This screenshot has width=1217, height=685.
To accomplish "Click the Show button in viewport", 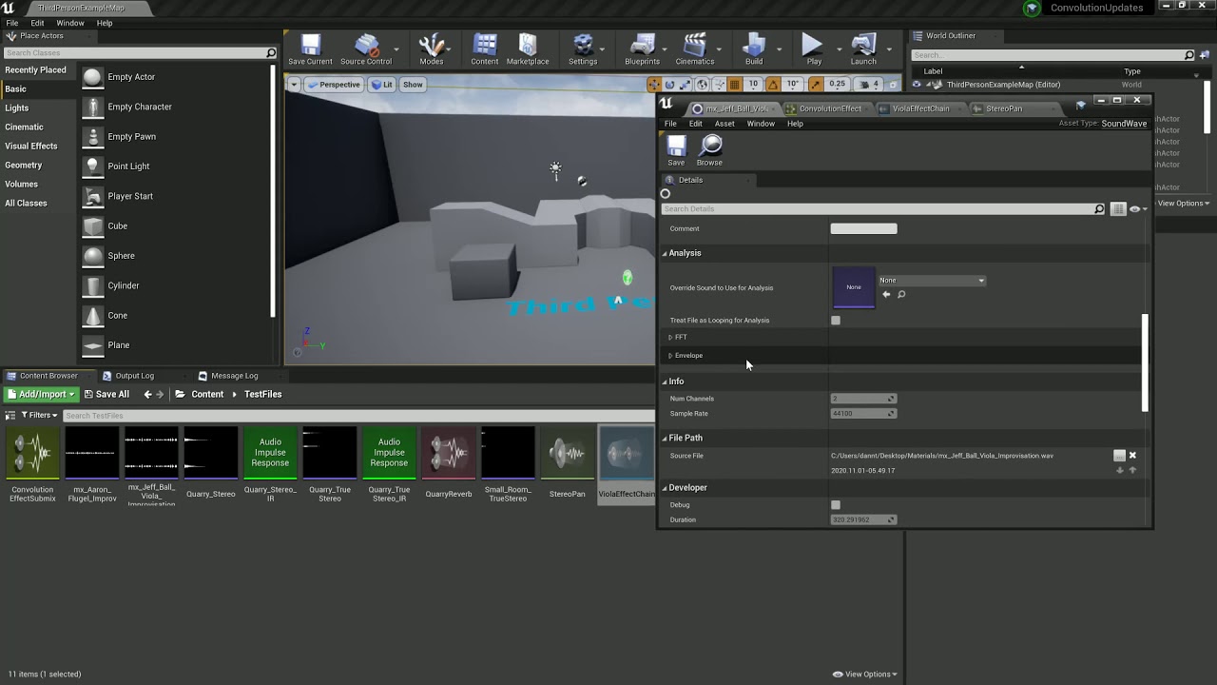I will coord(413,85).
